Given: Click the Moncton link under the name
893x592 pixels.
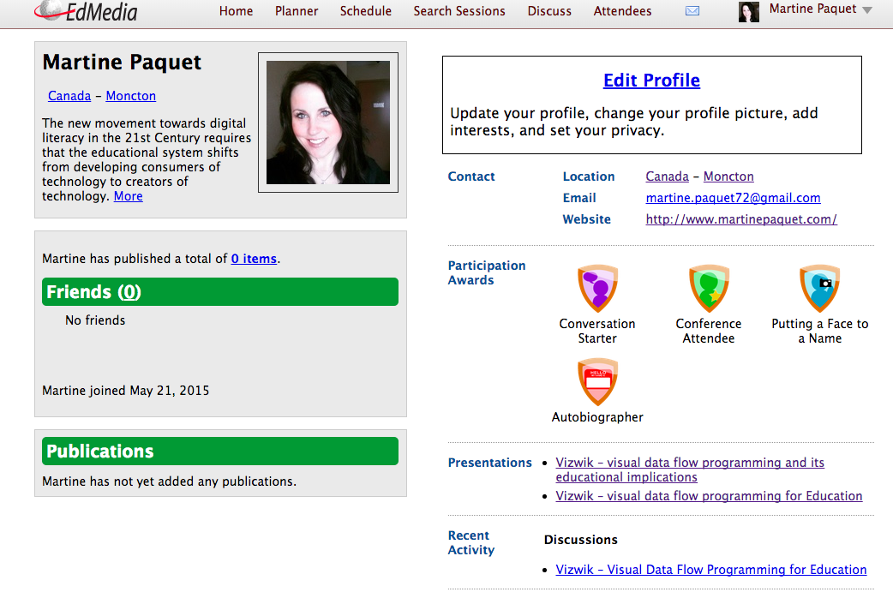Looking at the screenshot, I should [x=130, y=96].
